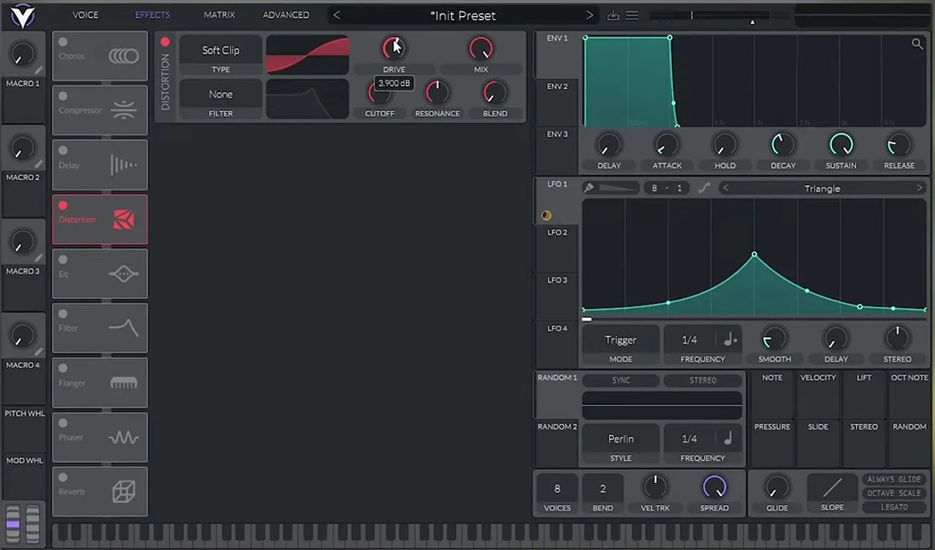Click the Random SYNC button
Image resolution: width=935 pixels, height=550 pixels.
(621, 380)
